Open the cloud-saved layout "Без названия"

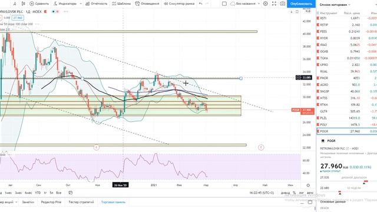pyautogui.click(x=243, y=4)
